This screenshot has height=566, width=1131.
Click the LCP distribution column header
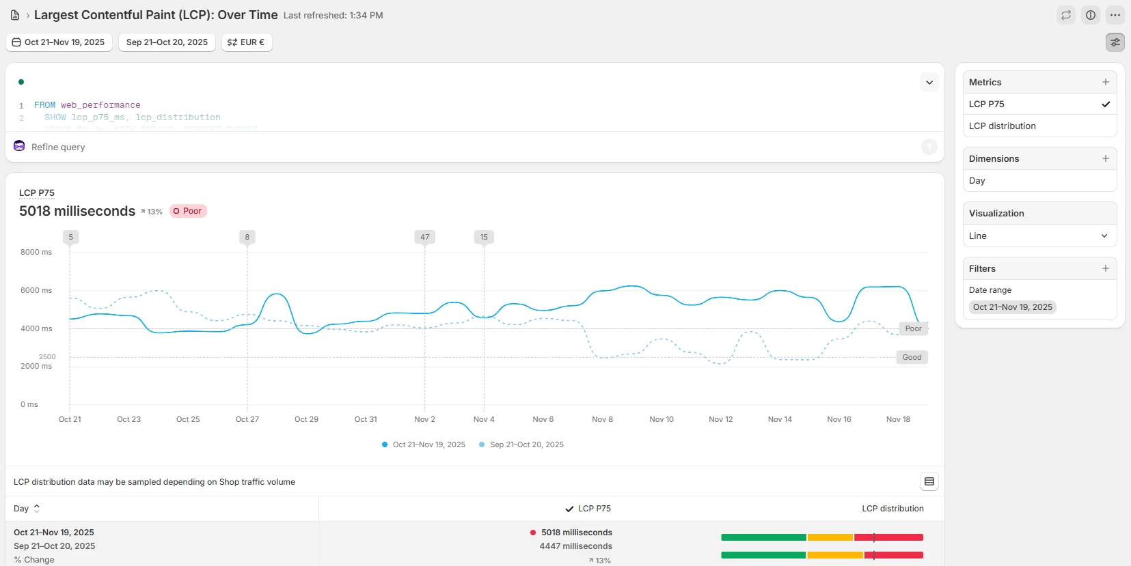[892, 509]
